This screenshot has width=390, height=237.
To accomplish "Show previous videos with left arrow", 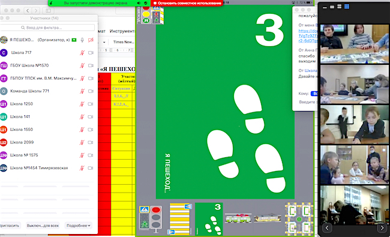I will [x=327, y=228].
